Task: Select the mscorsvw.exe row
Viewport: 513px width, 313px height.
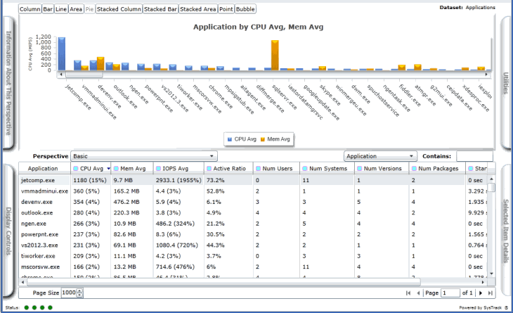Action: point(253,267)
